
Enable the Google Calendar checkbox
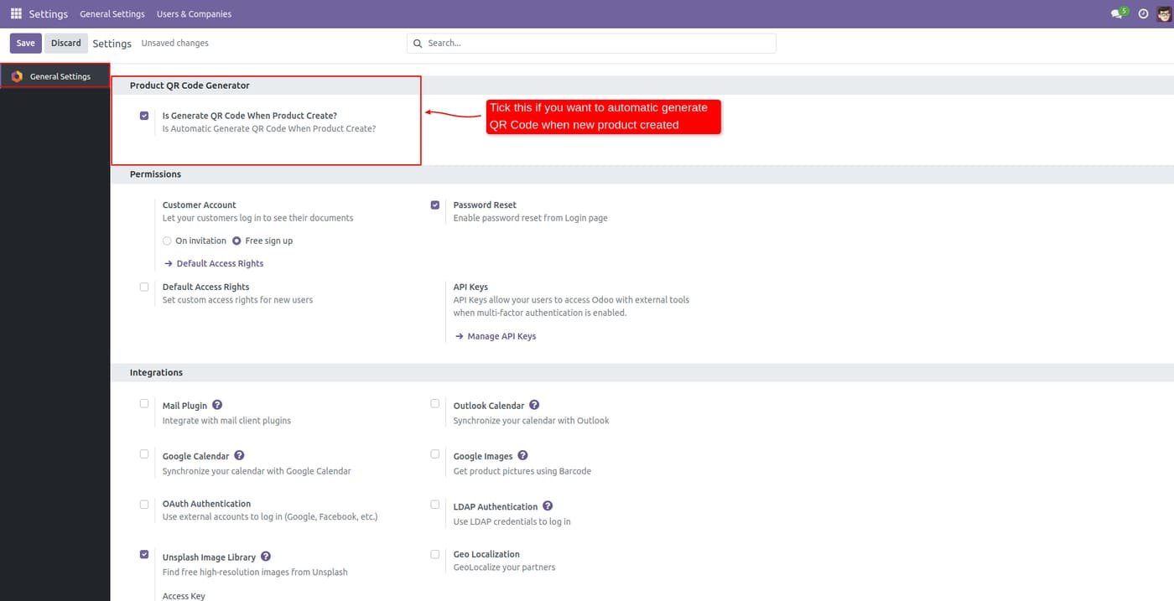pos(144,453)
